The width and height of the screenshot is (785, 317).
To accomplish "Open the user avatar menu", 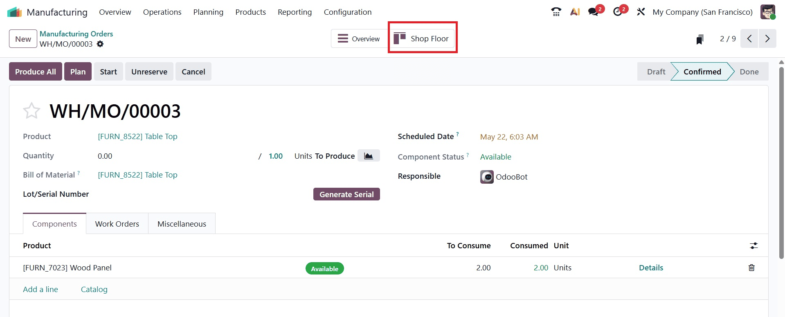I will coord(767,12).
